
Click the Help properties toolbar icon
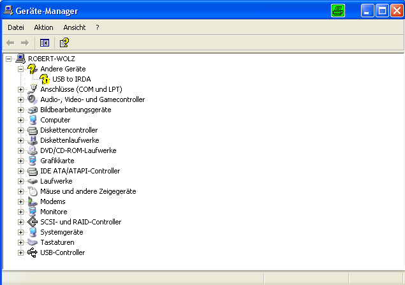[64, 43]
